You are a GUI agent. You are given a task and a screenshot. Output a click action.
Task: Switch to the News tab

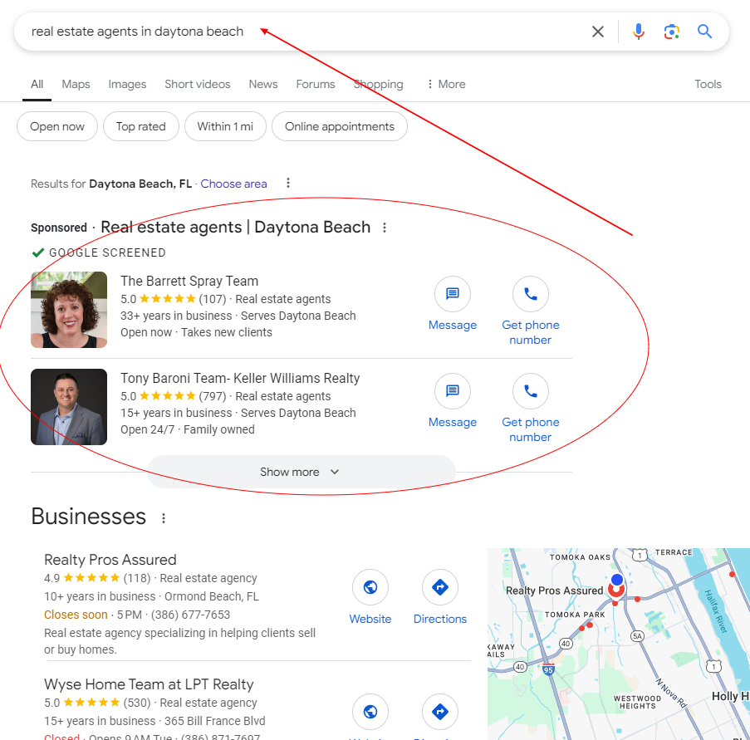263,84
